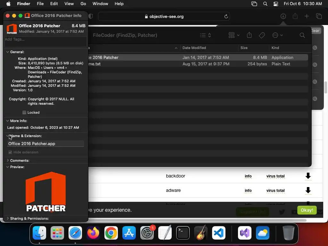328x246 pixels.
Task: Click the Finder tag icon
Action: [262, 35]
